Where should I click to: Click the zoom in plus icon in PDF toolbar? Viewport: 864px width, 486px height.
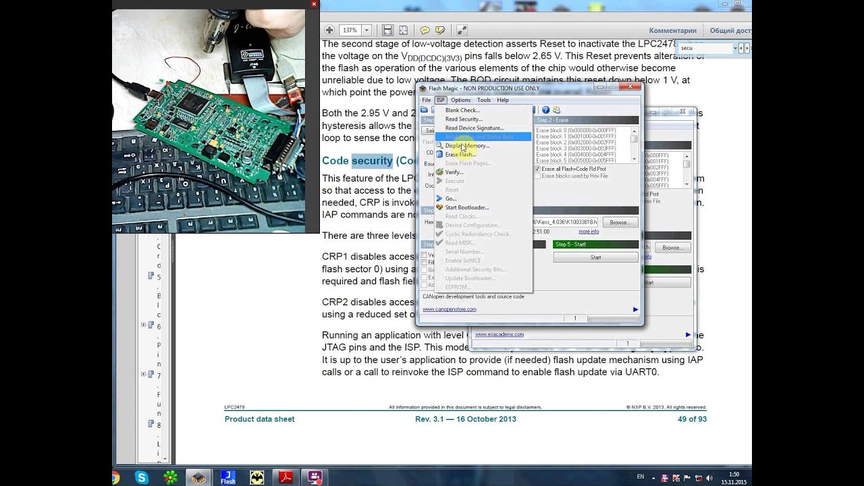[329, 30]
